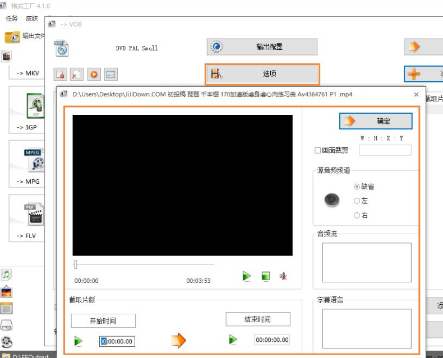The image size is (443, 358).
Task: Open 输出配置 in VOB window
Action: click(262, 47)
